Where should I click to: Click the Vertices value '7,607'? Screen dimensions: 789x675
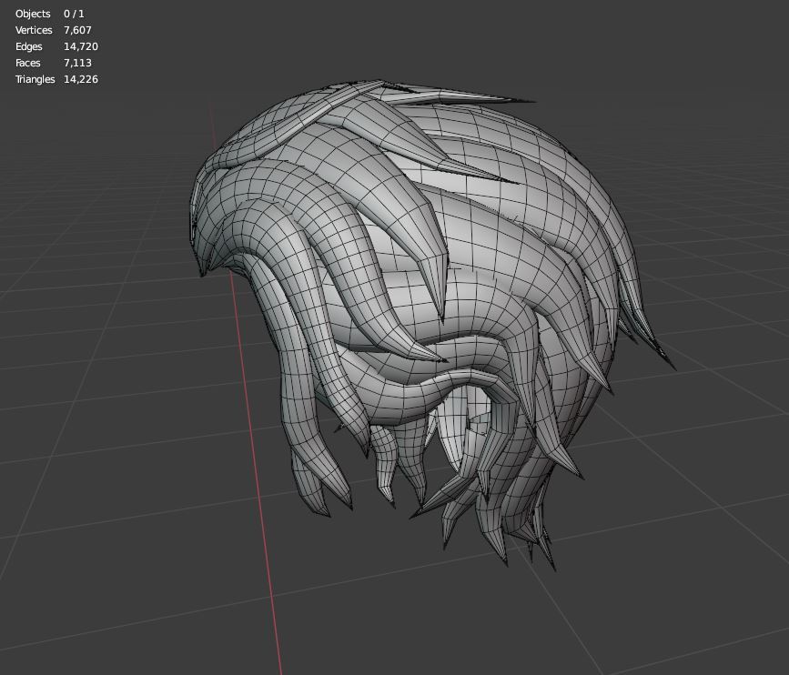[77, 30]
